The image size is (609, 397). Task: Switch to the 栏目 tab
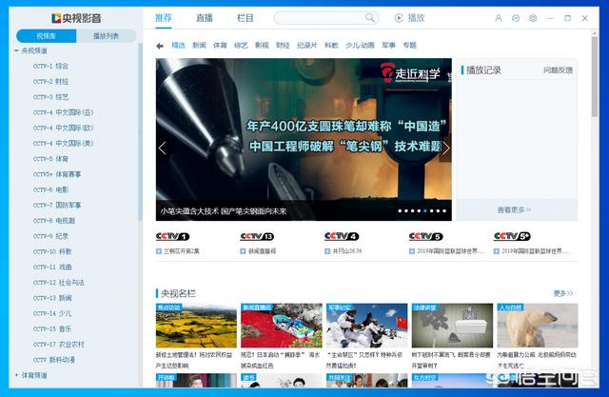tap(246, 18)
